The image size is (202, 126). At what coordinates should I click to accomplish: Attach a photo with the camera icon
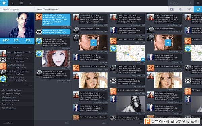pyautogui.click(x=172, y=9)
